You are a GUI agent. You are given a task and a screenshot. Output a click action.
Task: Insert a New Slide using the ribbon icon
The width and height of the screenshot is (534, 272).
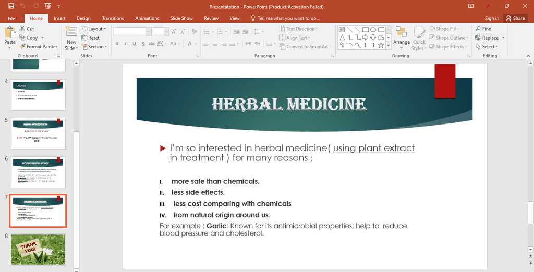click(x=71, y=33)
